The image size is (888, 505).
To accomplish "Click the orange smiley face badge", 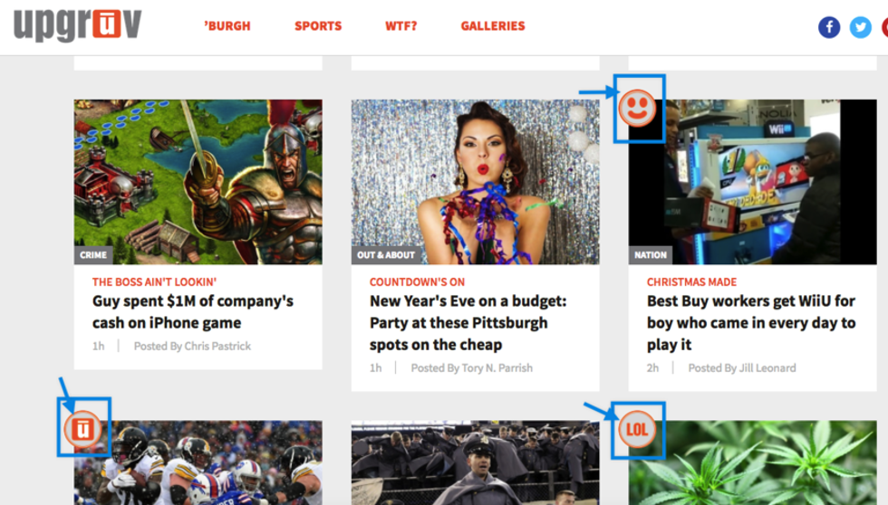I will pos(637,110).
